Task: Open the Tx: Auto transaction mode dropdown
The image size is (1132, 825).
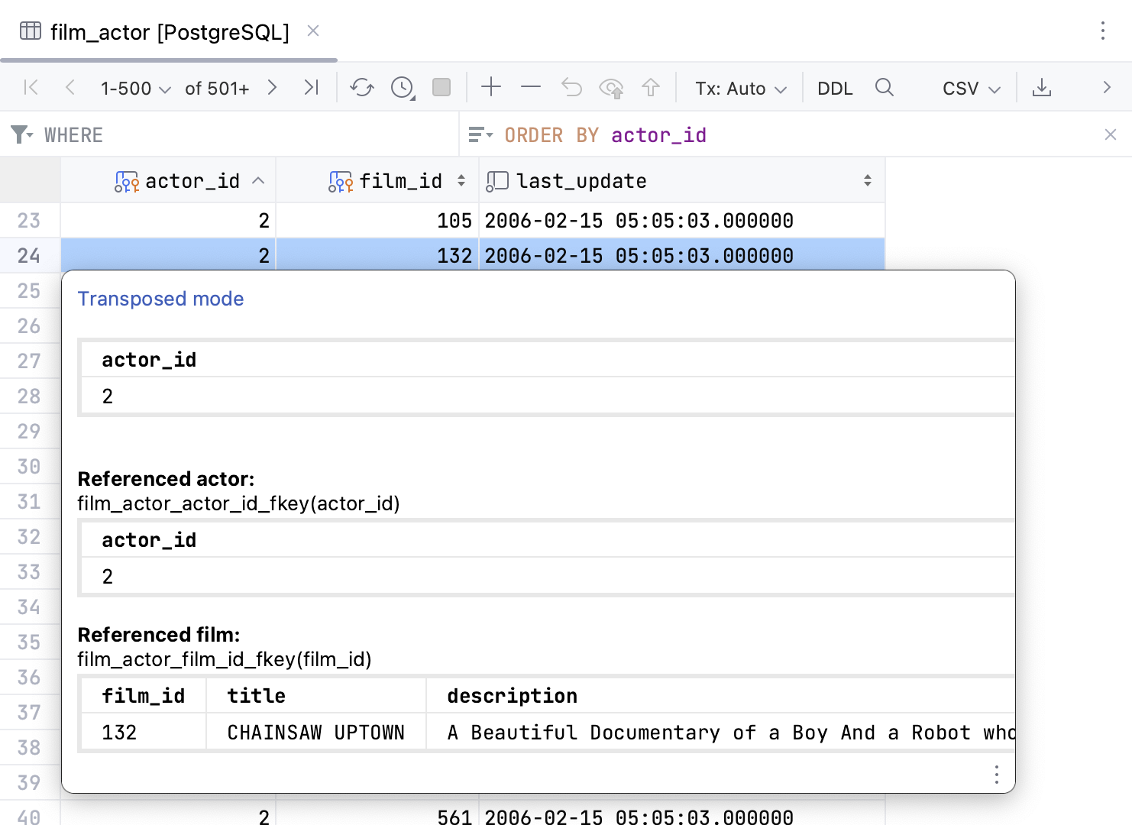Action: pos(739,87)
